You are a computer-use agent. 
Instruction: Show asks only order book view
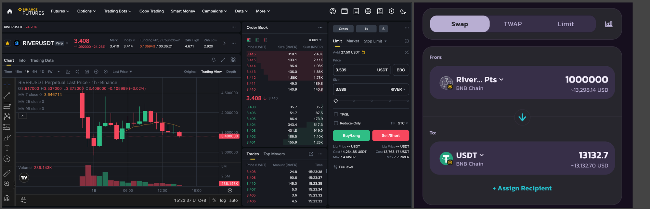tap(266, 40)
